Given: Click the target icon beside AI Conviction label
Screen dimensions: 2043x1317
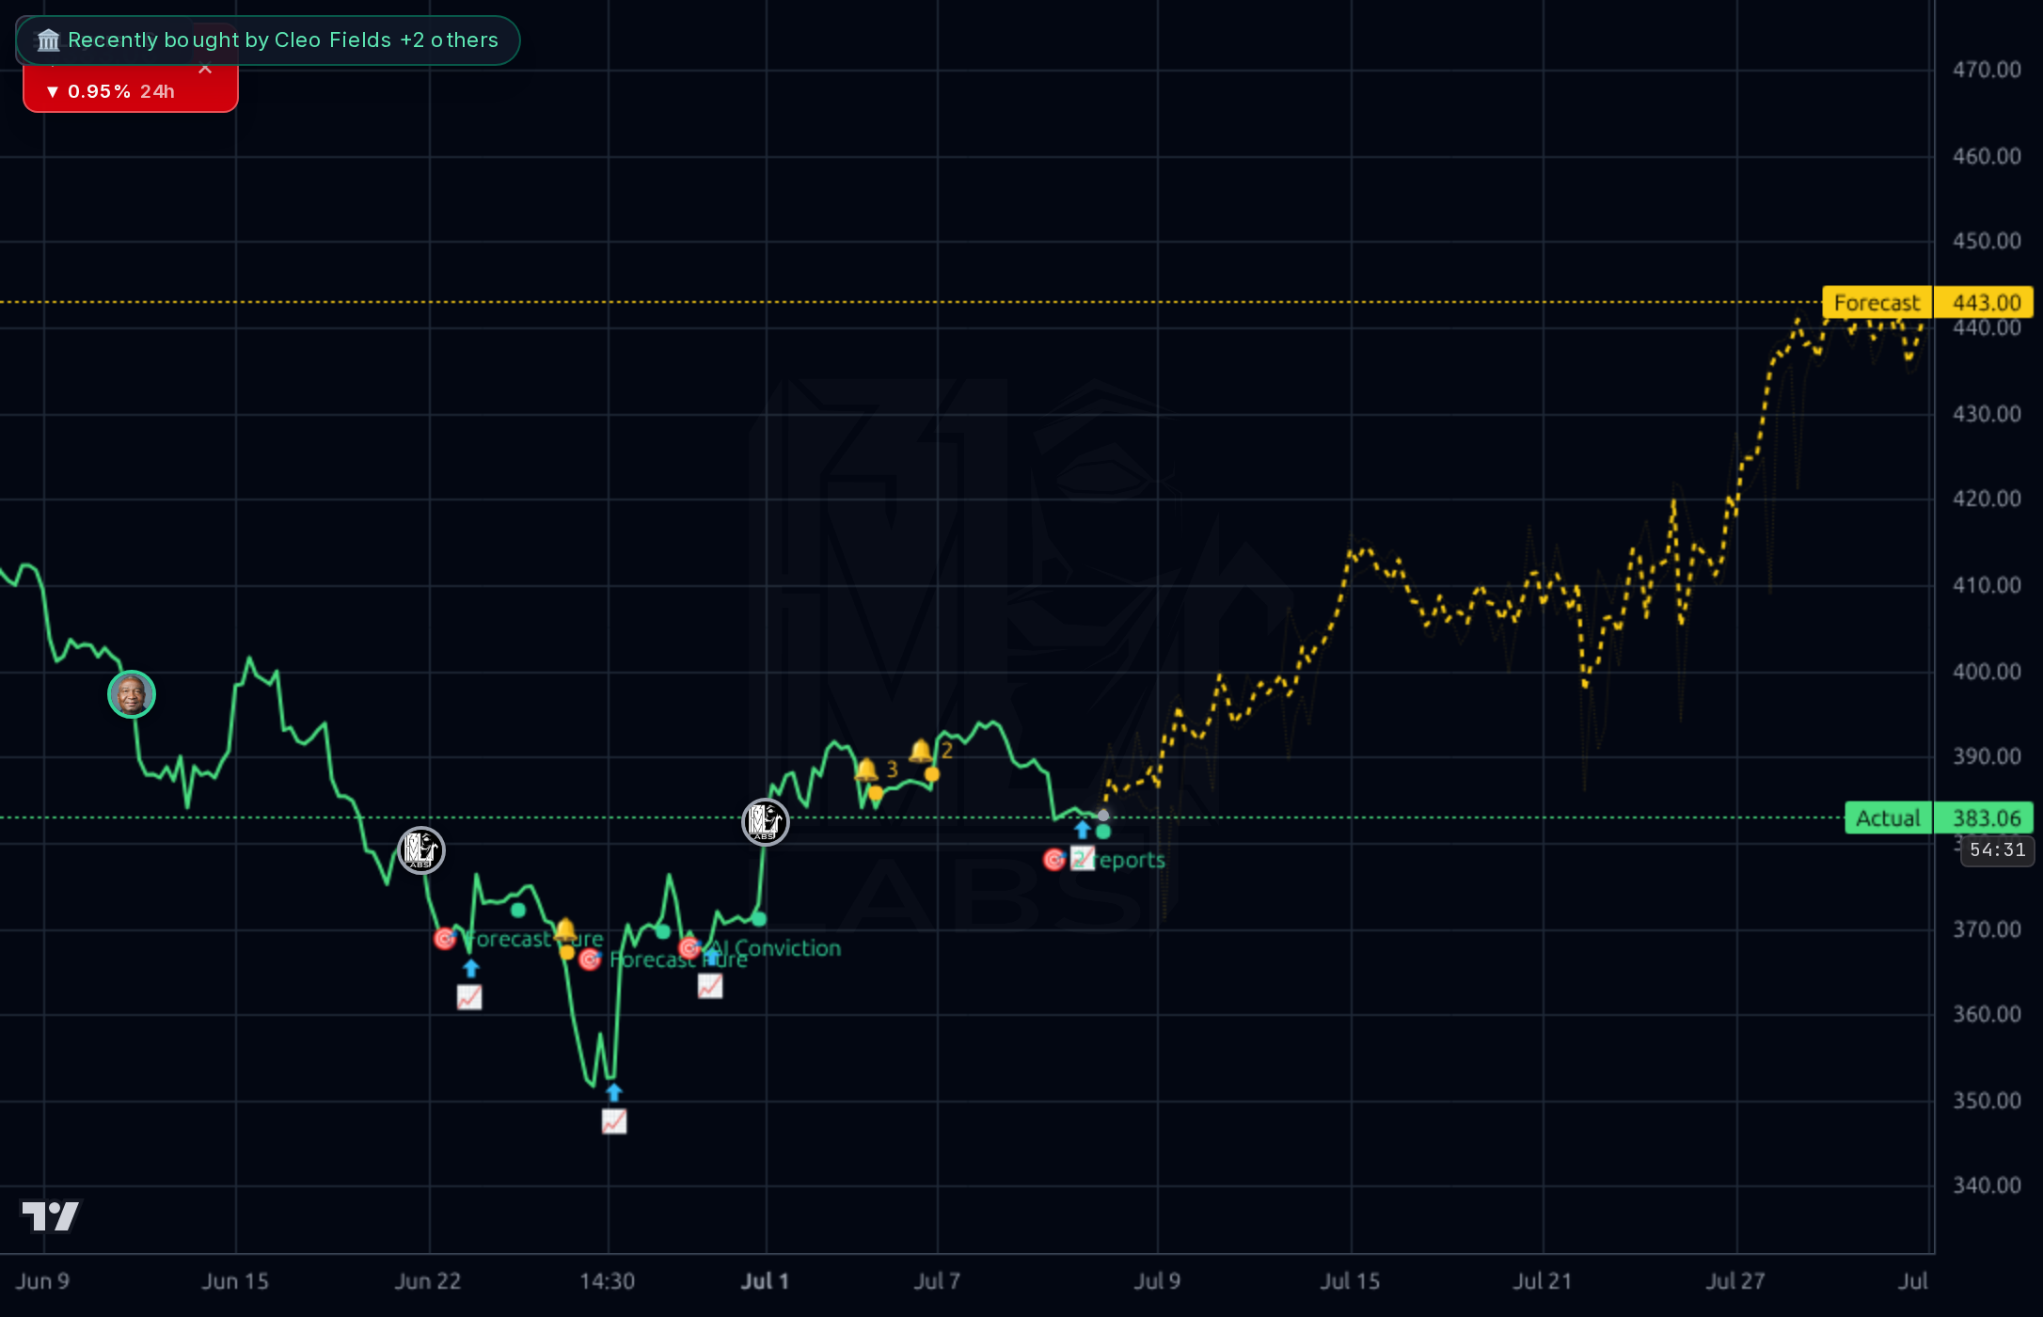Looking at the screenshot, I should [x=689, y=947].
